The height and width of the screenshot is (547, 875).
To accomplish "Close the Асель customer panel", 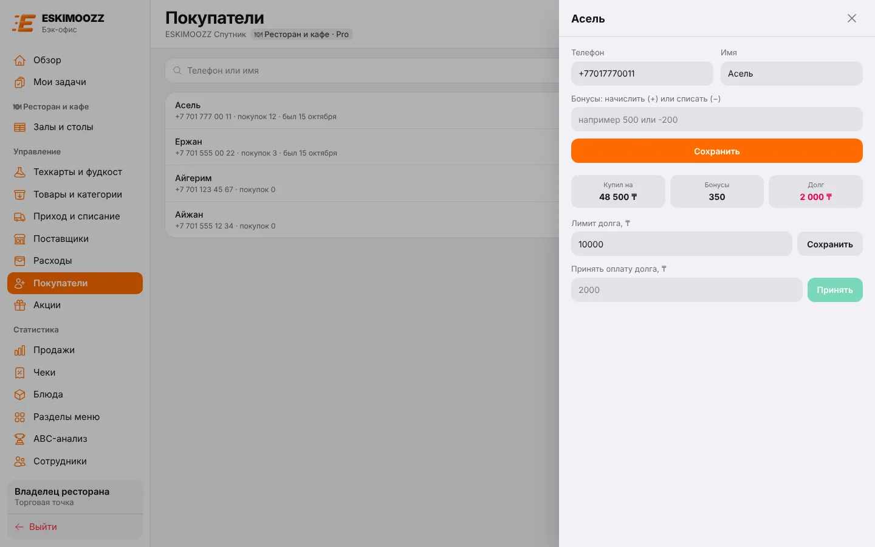I will [852, 18].
